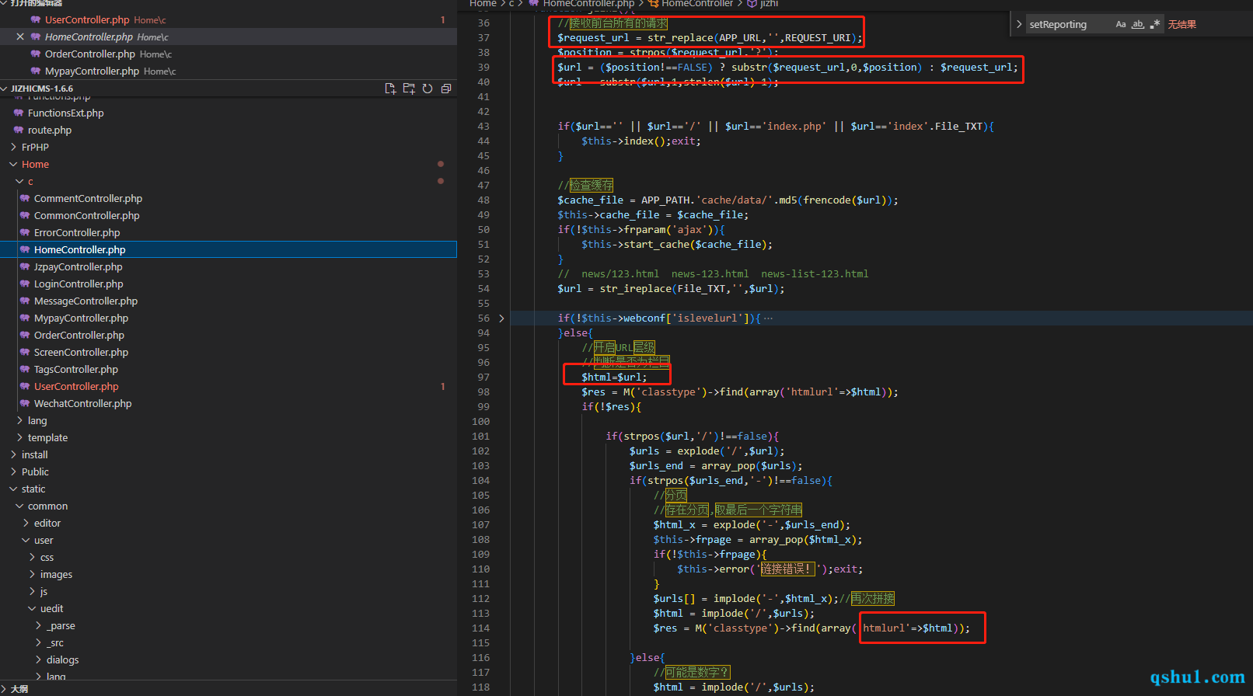Image resolution: width=1253 pixels, height=696 pixels.
Task: Expand the _parse folder
Action: 39,625
